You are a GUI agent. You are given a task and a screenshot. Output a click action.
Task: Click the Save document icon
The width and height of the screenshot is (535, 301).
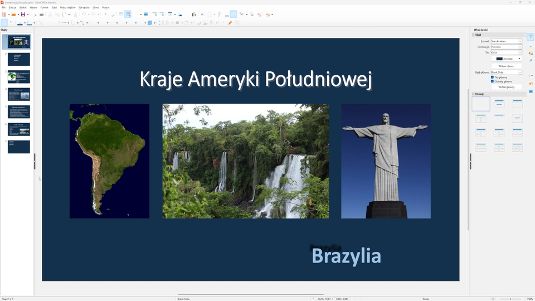click(x=23, y=14)
